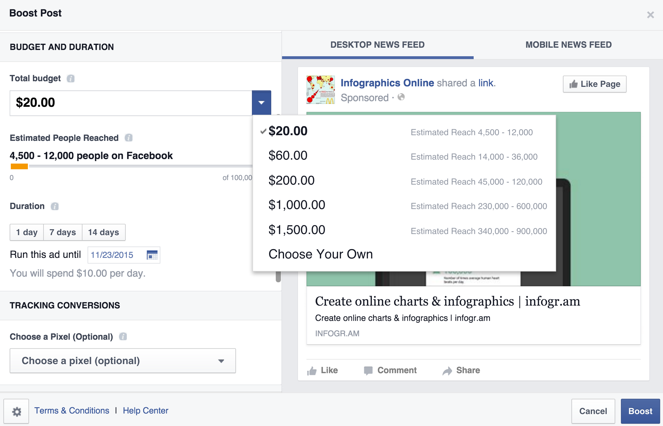Click the Estimated People Reached info icon

coord(129,138)
